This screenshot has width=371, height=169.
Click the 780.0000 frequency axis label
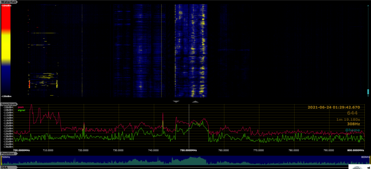point(293,150)
